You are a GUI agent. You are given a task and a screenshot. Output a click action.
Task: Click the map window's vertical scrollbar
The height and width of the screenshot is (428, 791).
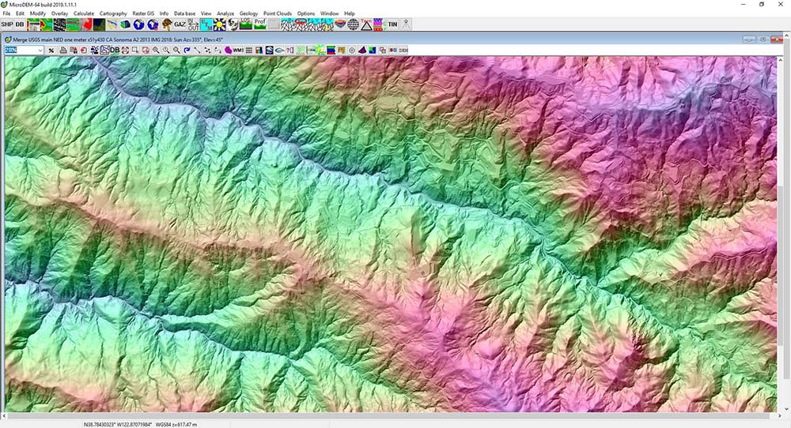781,234
